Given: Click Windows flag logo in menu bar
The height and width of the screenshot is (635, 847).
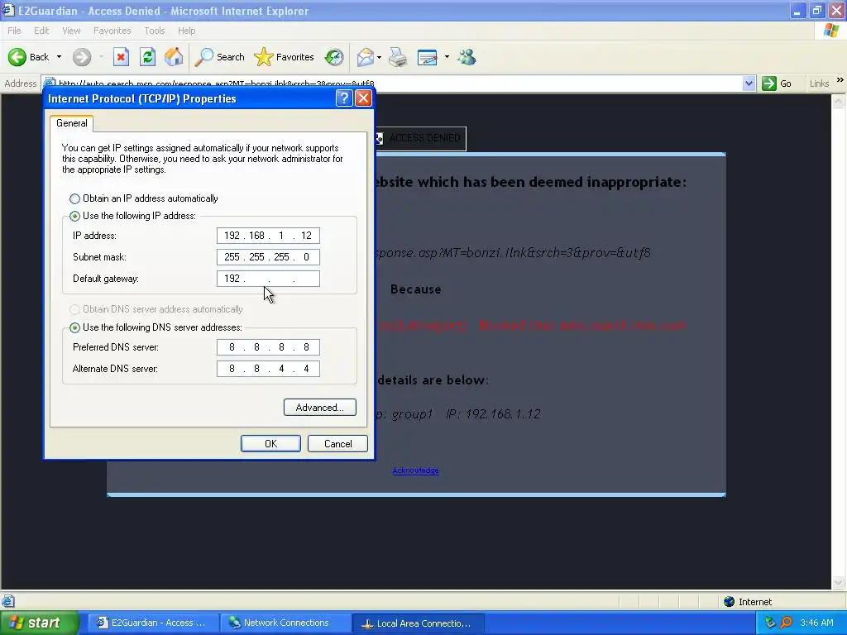Looking at the screenshot, I should tap(832, 31).
